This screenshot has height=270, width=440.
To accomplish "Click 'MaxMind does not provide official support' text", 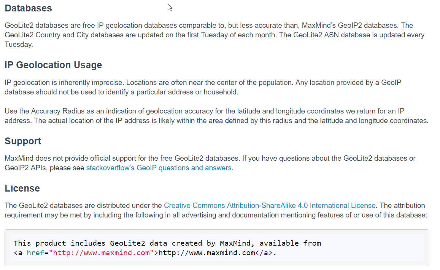I will (x=76, y=158).
